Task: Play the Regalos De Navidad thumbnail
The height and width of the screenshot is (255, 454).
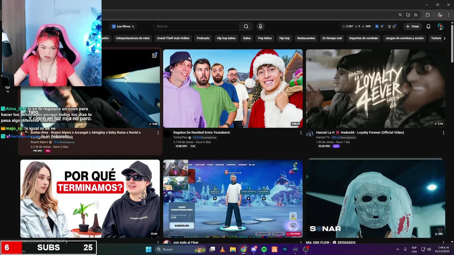Action: [233, 89]
